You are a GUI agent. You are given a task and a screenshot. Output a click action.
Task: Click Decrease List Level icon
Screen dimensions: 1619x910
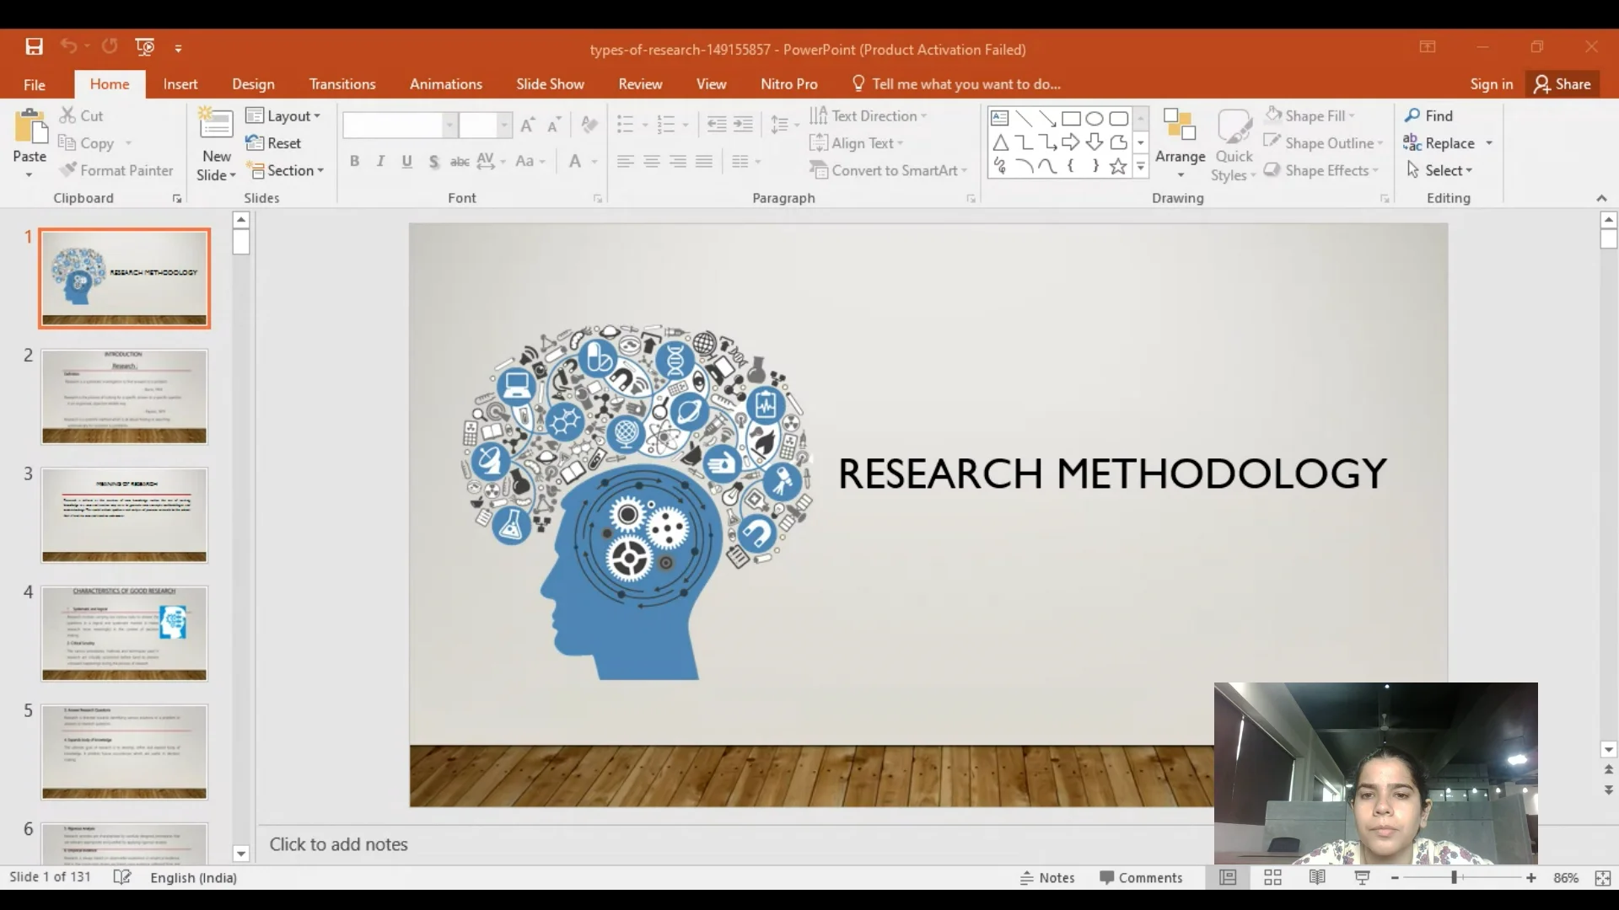(717, 126)
